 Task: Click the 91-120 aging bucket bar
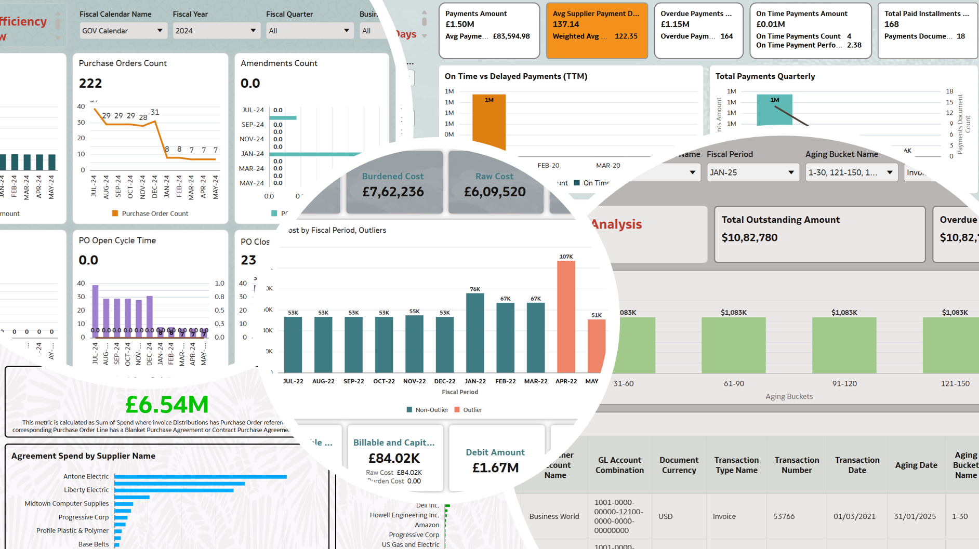(844, 345)
